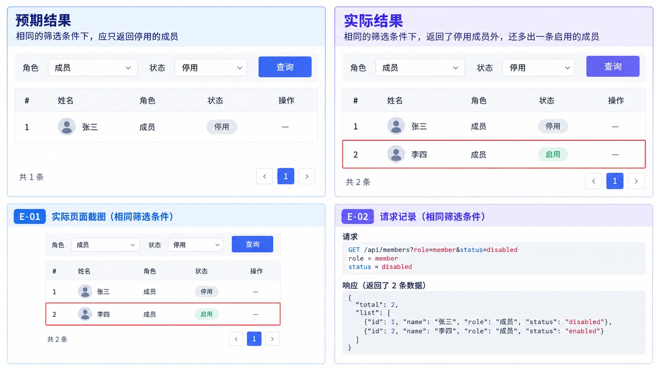Open the 状态 dropdown in E-01 screenshot
This screenshot has width=660, height=371.
point(195,245)
